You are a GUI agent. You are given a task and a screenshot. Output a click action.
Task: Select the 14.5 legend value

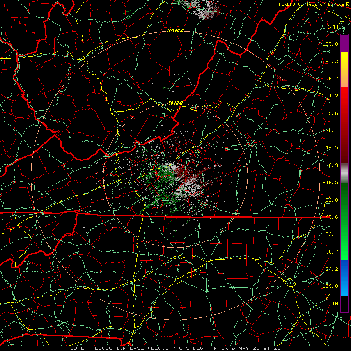(x=332, y=148)
